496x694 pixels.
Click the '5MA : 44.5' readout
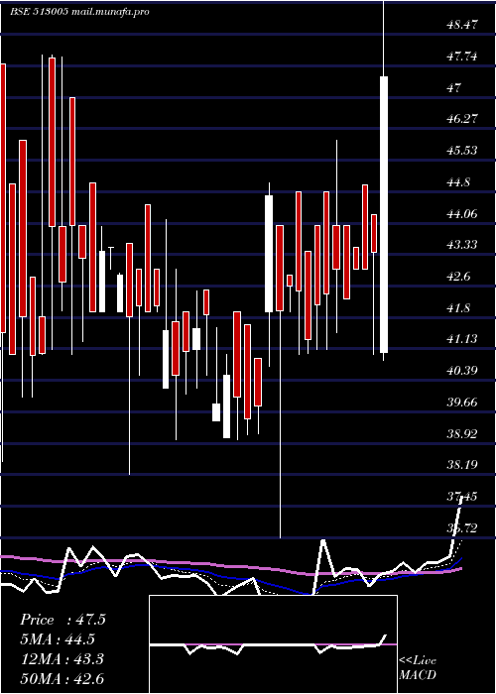tap(58, 639)
